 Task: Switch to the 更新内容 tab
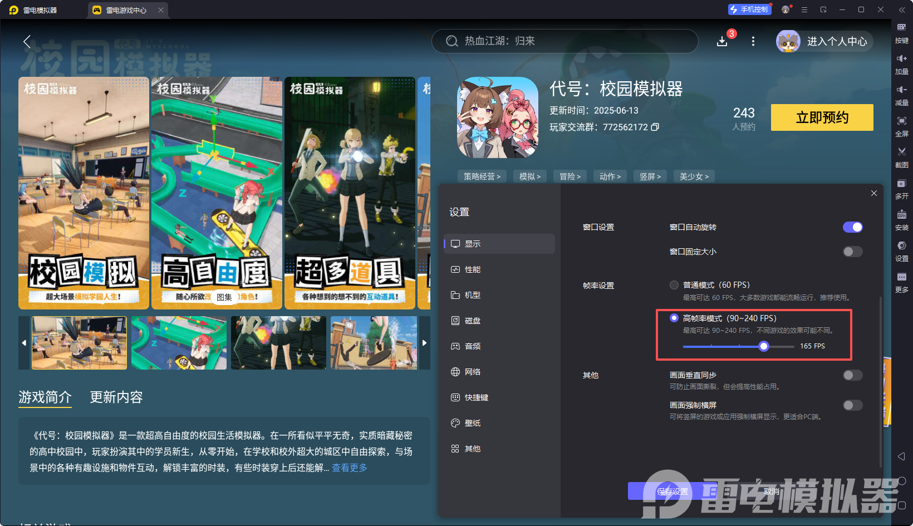[x=116, y=397]
